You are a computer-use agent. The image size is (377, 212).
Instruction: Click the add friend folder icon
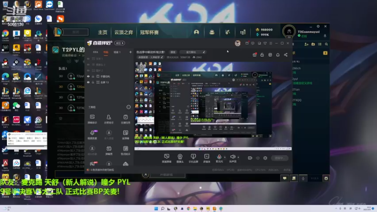[313, 44]
